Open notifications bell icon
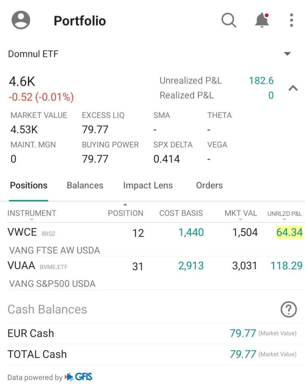Screen dimensions: 305x389 262,20
